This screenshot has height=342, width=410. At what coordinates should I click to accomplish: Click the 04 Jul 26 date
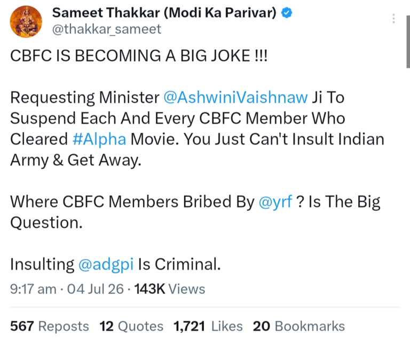point(96,289)
